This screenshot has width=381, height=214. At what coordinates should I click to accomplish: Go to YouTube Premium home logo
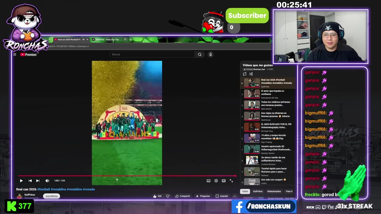(29, 55)
